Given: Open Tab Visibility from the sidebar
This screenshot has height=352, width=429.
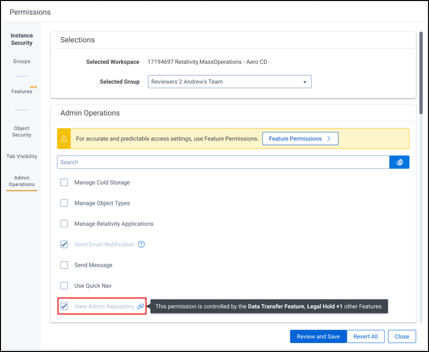Looking at the screenshot, I should click(21, 156).
